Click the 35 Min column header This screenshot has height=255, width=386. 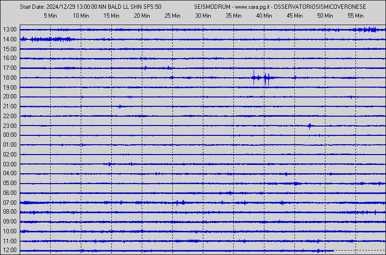coord(233,16)
